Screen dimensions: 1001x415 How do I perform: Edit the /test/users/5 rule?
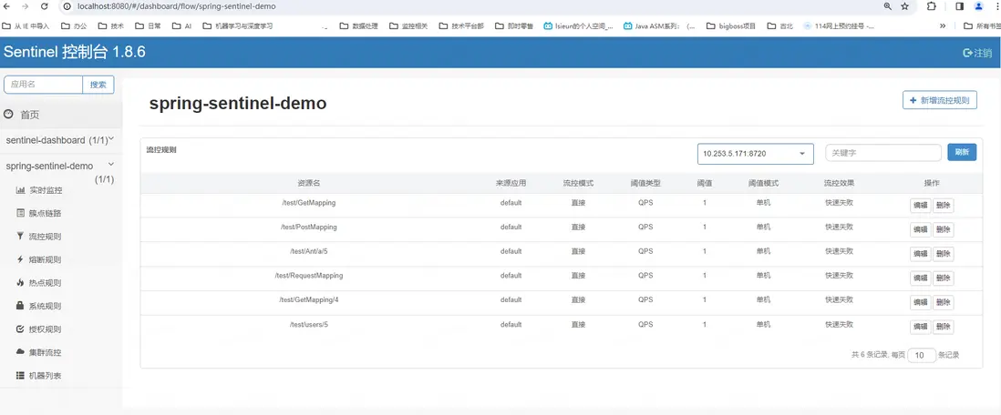coord(920,327)
